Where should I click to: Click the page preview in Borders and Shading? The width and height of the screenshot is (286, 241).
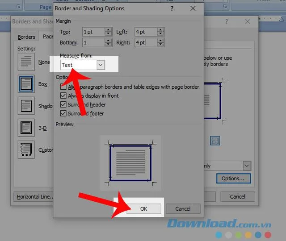214,101
